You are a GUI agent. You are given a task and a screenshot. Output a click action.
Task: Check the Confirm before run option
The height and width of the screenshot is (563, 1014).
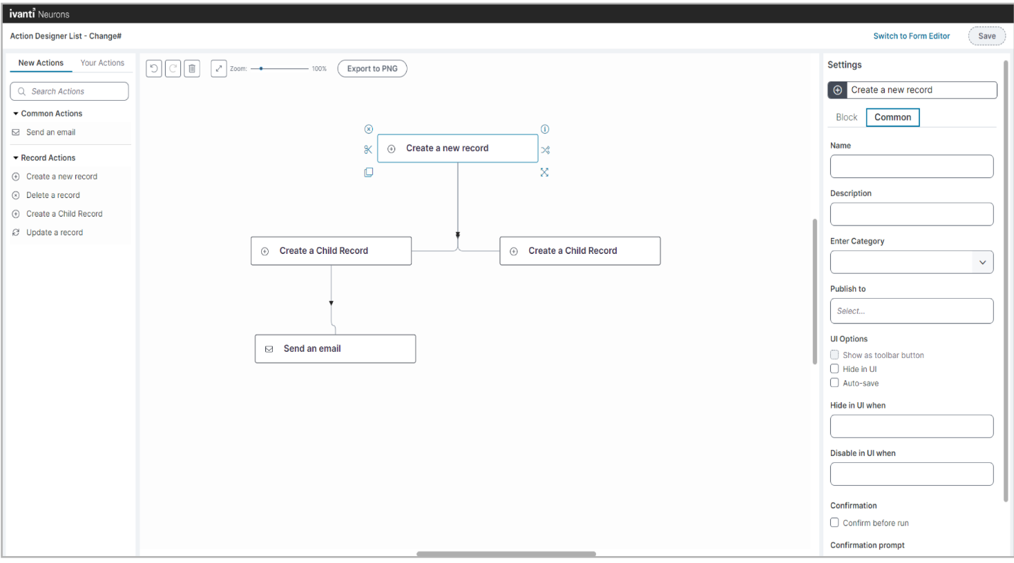tap(834, 523)
